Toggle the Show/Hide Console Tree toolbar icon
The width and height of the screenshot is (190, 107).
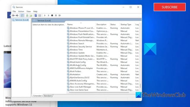click(x=22, y=15)
